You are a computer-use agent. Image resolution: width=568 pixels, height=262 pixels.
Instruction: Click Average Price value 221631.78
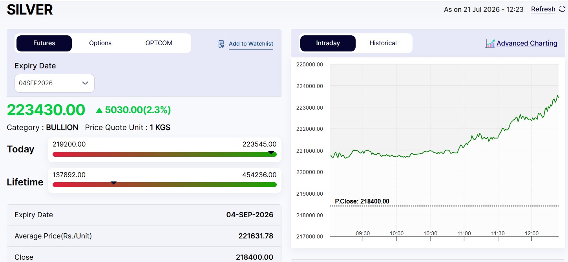[256, 236]
